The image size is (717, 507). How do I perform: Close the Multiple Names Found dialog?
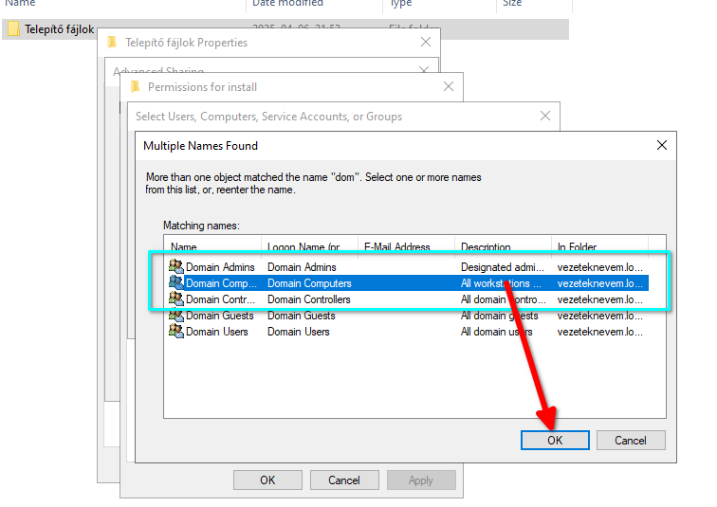[662, 146]
